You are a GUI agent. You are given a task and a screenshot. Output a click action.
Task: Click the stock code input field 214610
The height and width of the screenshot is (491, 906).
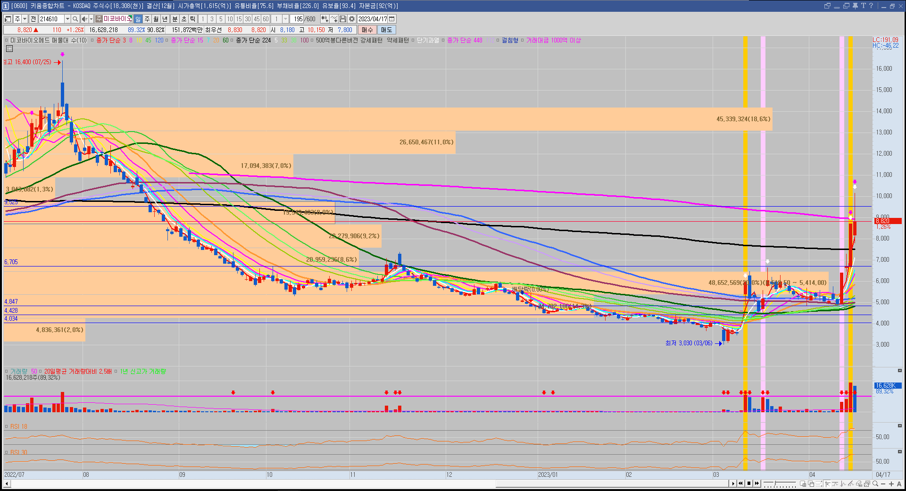click(x=51, y=19)
